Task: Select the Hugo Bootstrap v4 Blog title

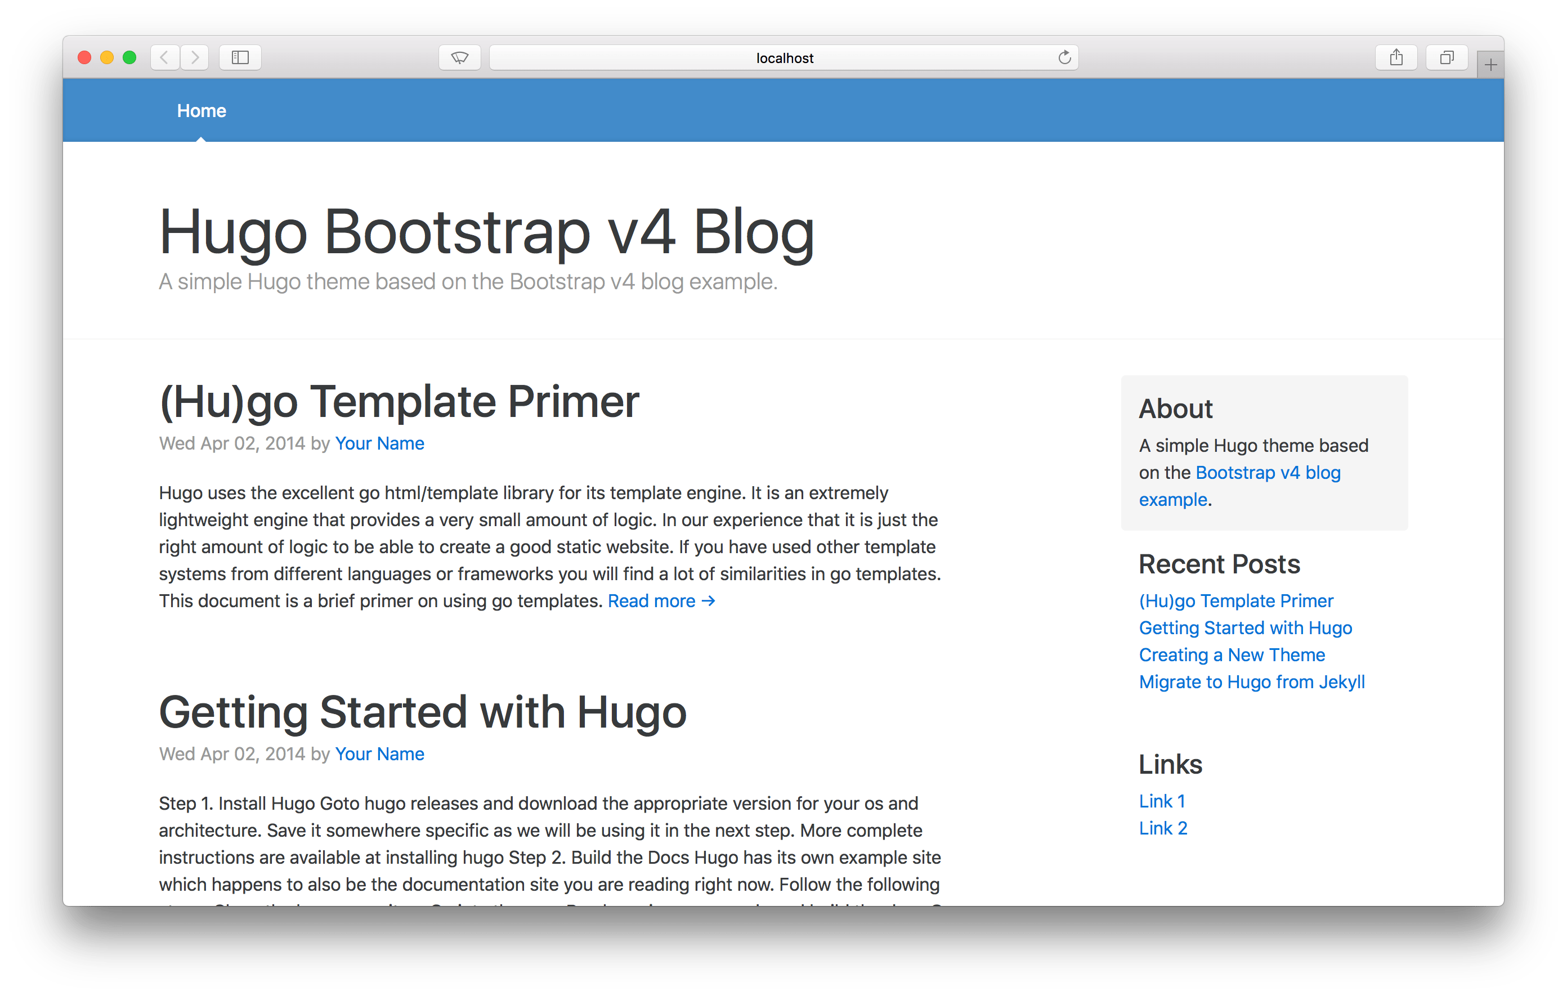Action: pyautogui.click(x=491, y=233)
